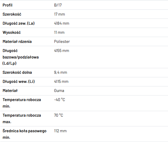Select the 9,4 mm value
168x142 pixels.
[61, 72]
